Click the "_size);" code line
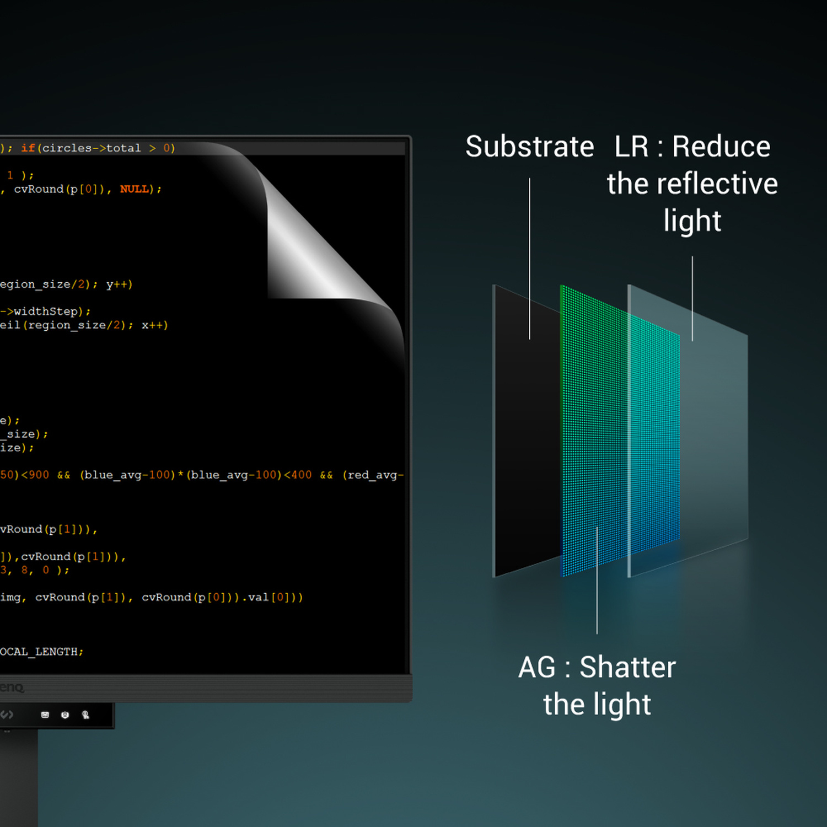The width and height of the screenshot is (827, 827). point(24,434)
